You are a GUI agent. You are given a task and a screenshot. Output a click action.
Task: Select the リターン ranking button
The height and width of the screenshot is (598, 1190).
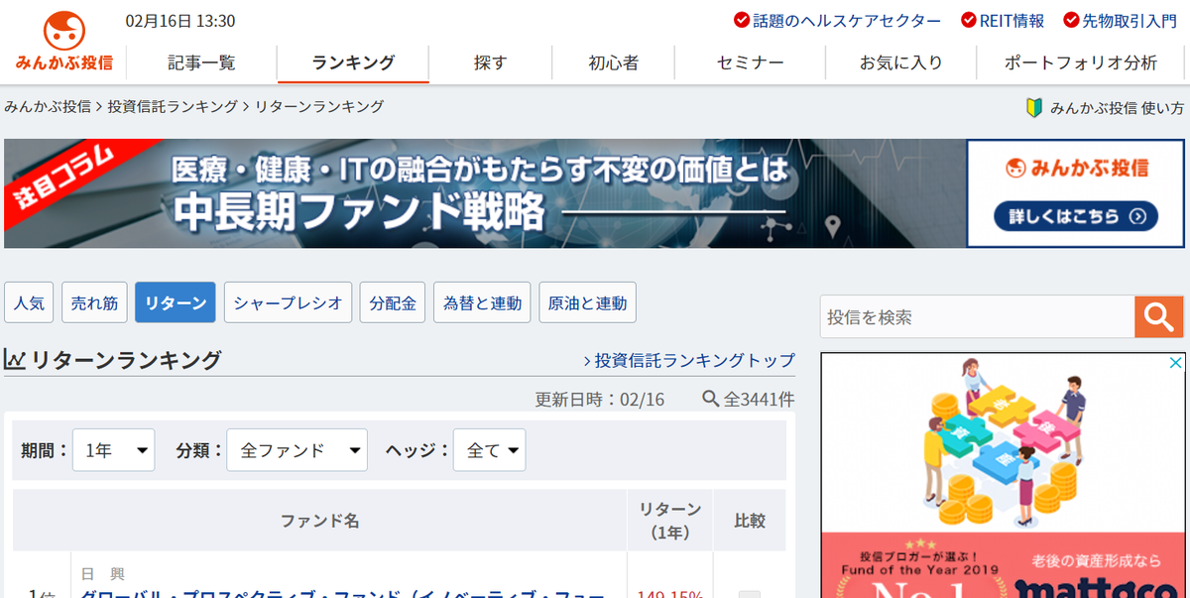(x=176, y=302)
